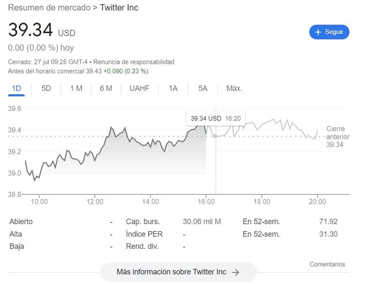This screenshot has width=375, height=284.
Task: Click the Comentarios feedback link
Action: pos(327,264)
